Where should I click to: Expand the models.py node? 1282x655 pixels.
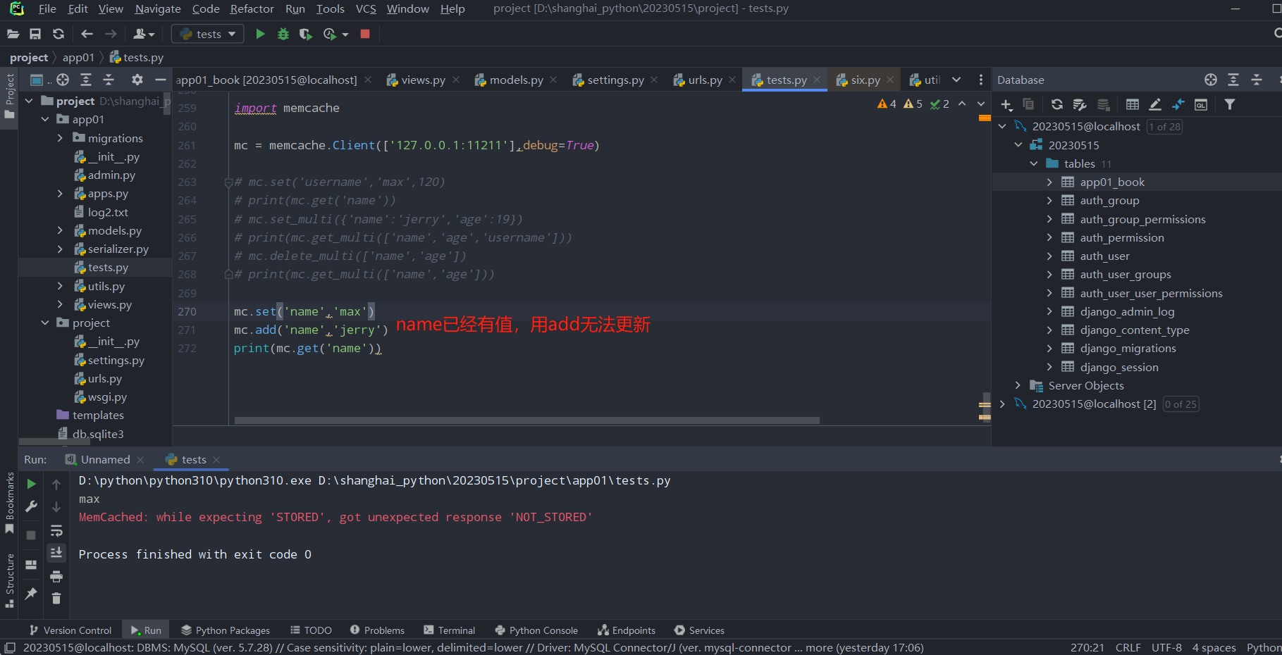click(60, 230)
